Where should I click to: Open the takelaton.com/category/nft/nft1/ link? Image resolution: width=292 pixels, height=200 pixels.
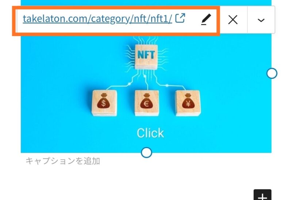(x=97, y=19)
